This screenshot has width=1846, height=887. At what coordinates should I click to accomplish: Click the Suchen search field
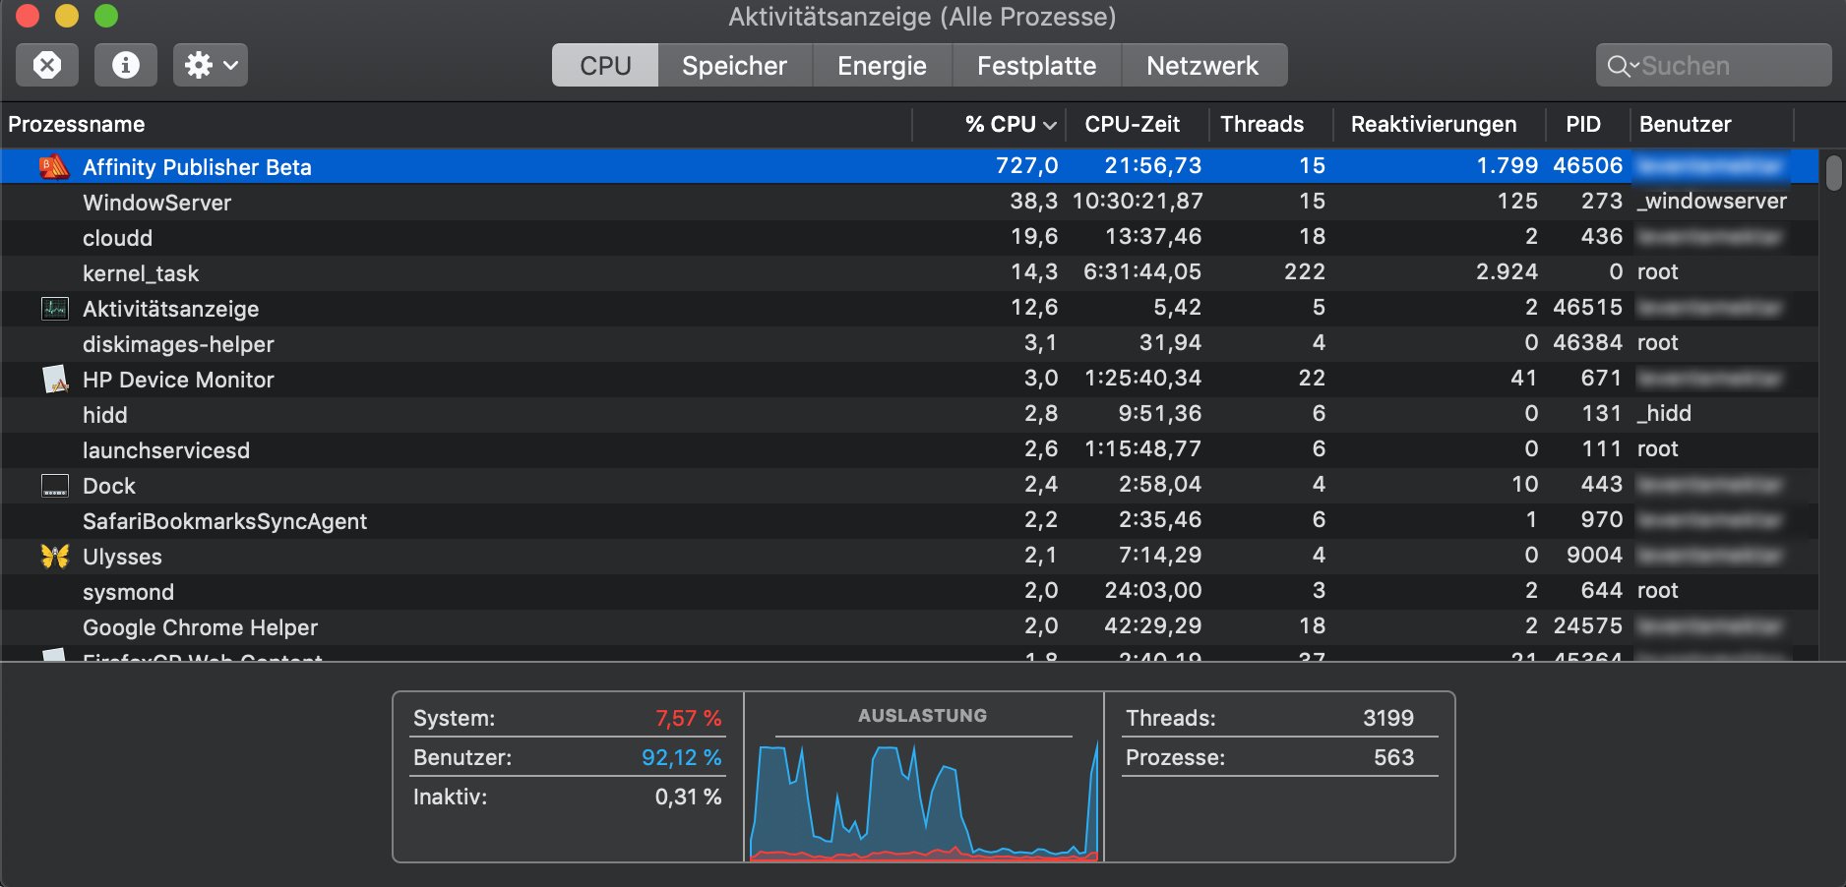(x=1713, y=65)
